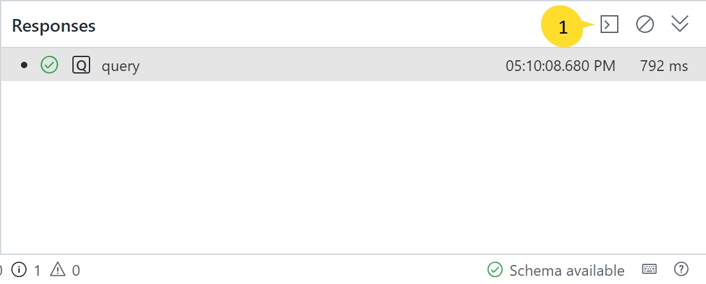Image resolution: width=706 pixels, height=284 pixels.
Task: Open keyboard shortcuts via keyboard icon
Action: (649, 269)
